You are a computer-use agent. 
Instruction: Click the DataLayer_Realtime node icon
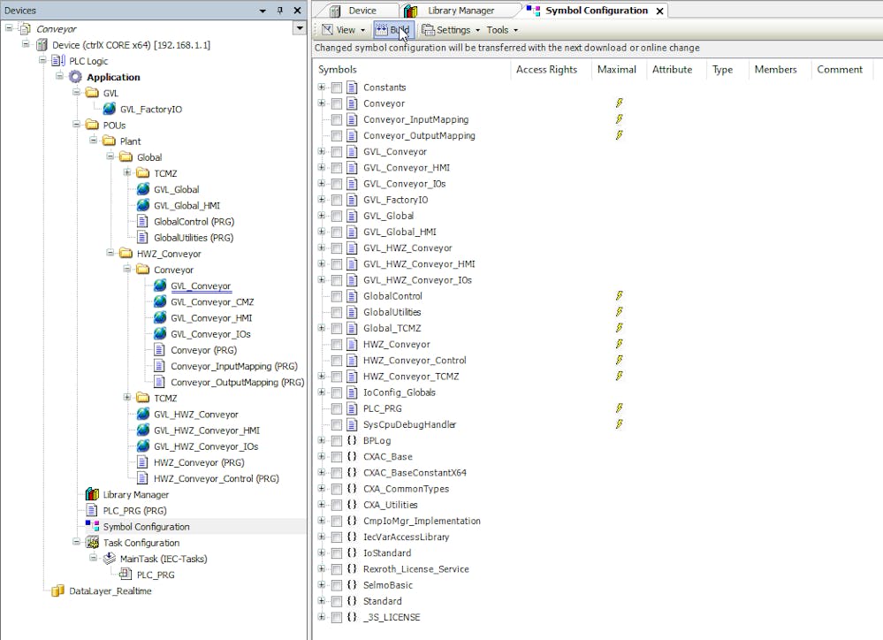coord(58,591)
